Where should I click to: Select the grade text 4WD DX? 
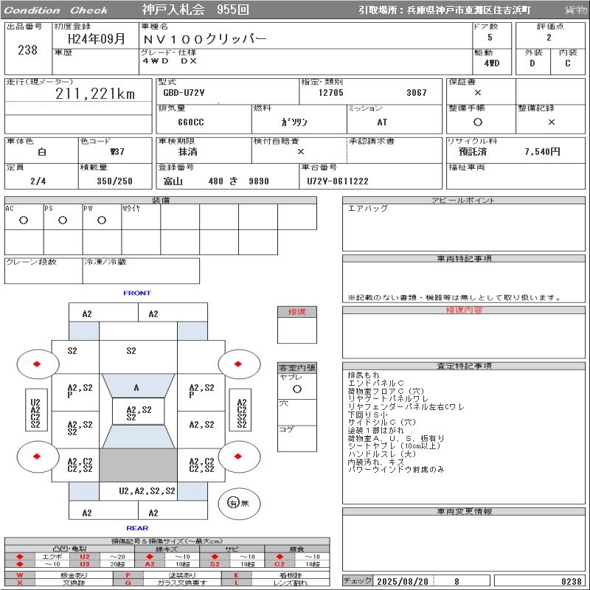[170, 61]
